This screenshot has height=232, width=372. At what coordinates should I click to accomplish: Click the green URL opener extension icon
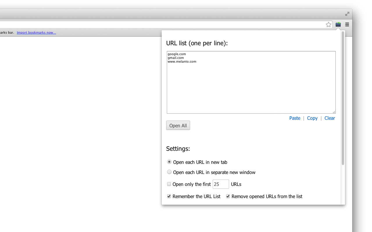pyautogui.click(x=338, y=24)
